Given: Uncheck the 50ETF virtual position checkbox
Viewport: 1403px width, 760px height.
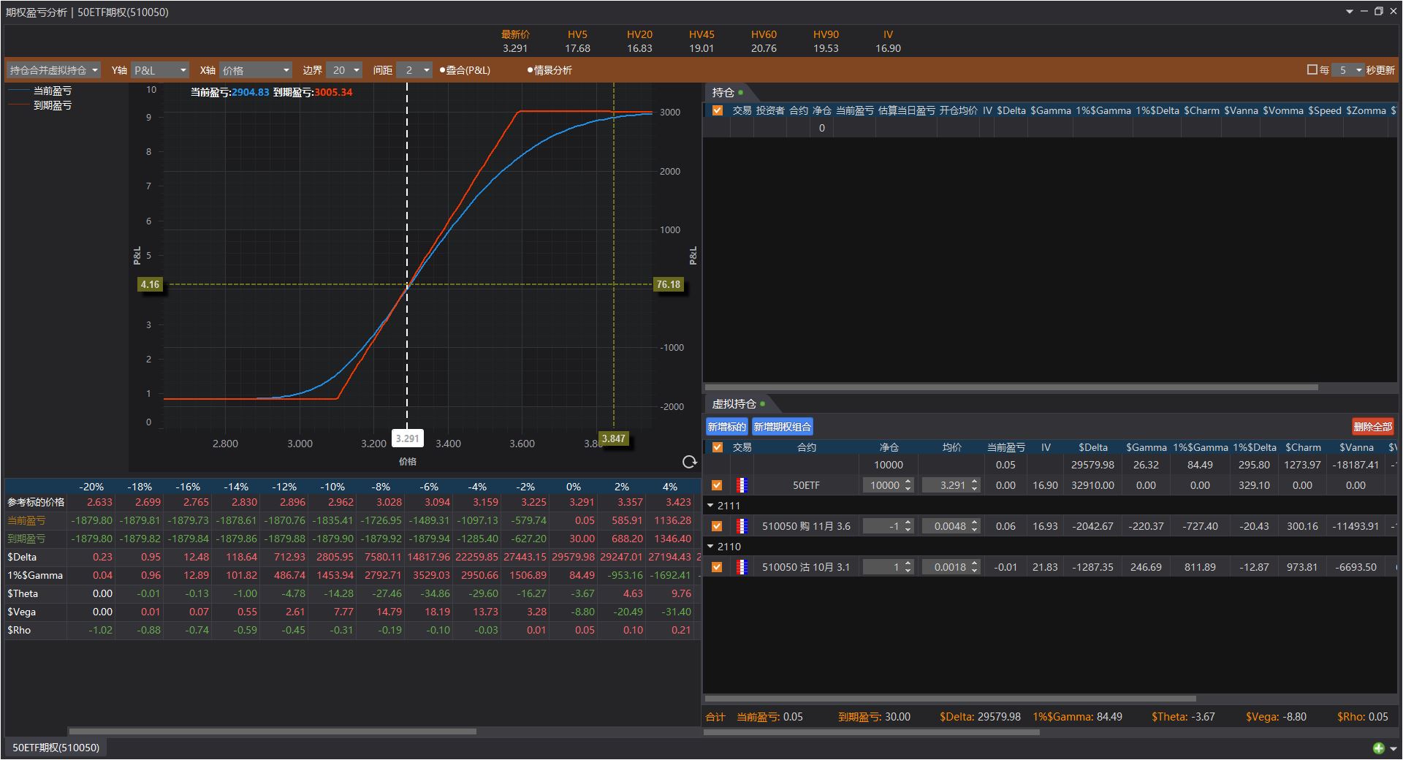Looking at the screenshot, I should (x=717, y=485).
